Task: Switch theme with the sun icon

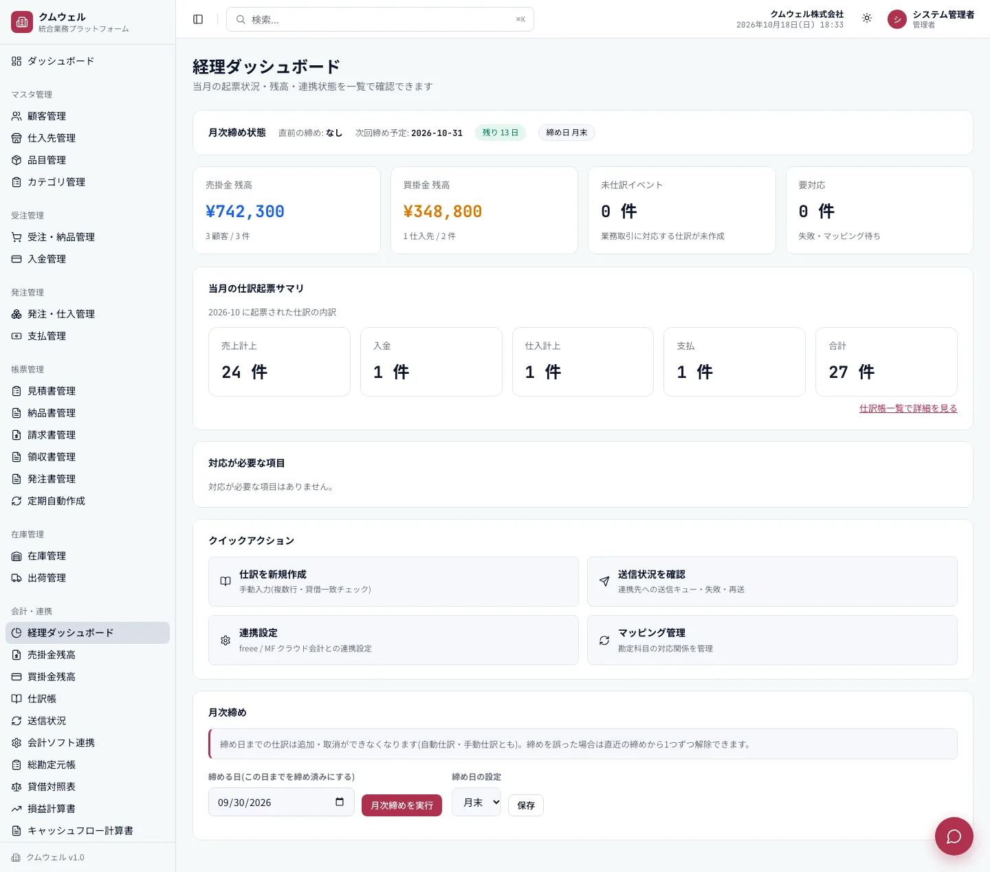Action: point(867,19)
